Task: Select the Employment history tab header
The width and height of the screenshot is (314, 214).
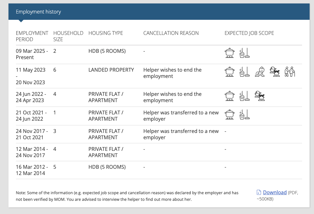Action: pyautogui.click(x=39, y=12)
